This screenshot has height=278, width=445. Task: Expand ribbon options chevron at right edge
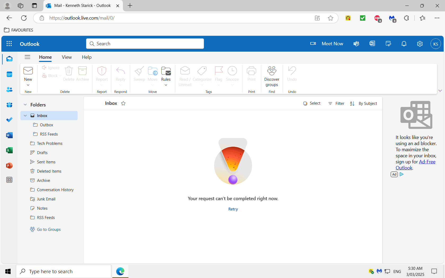tap(440, 91)
